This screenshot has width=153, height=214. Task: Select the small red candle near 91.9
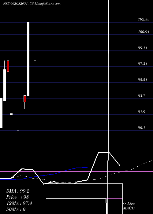(x=11, y=114)
